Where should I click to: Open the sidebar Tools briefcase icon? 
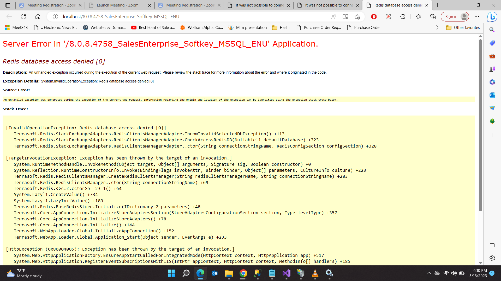click(x=492, y=56)
